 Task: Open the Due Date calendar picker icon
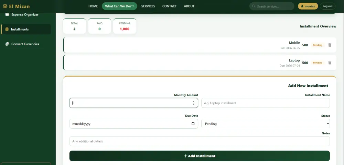(193, 123)
